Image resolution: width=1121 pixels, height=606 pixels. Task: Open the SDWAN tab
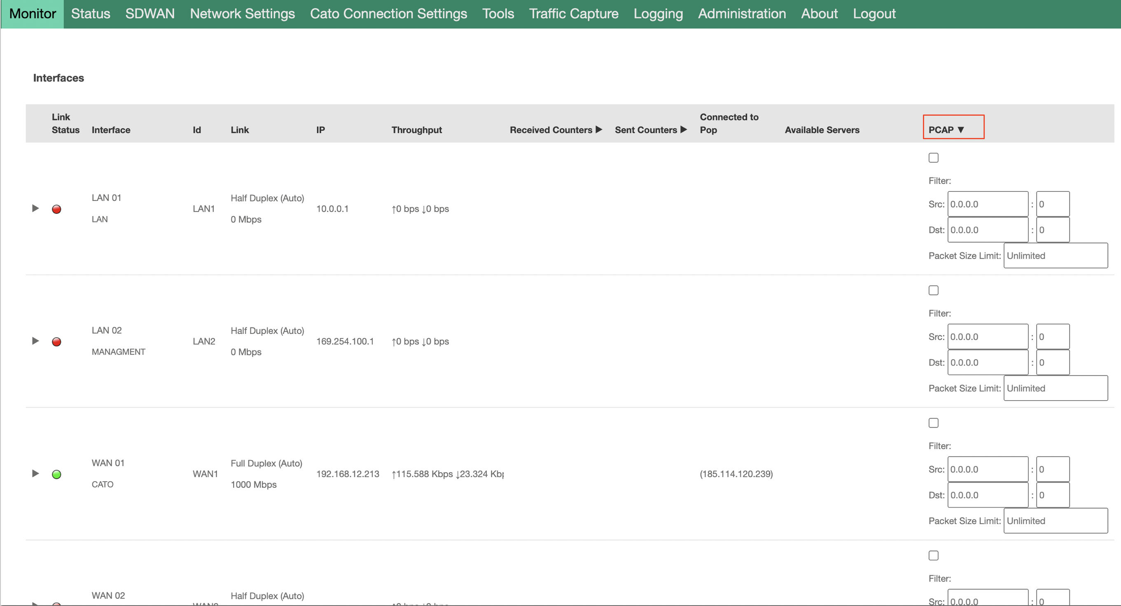click(149, 14)
